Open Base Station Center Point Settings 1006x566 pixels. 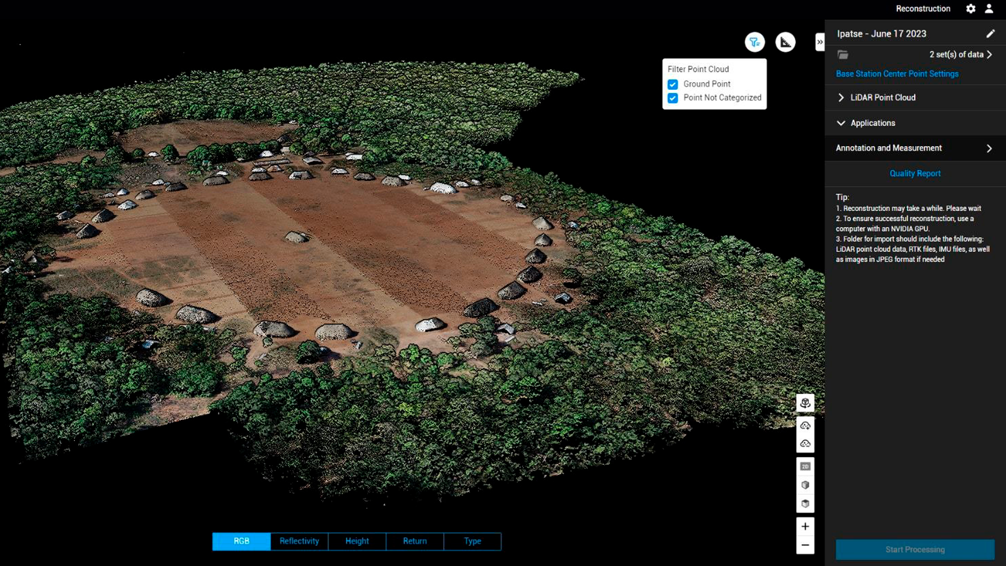pos(897,74)
